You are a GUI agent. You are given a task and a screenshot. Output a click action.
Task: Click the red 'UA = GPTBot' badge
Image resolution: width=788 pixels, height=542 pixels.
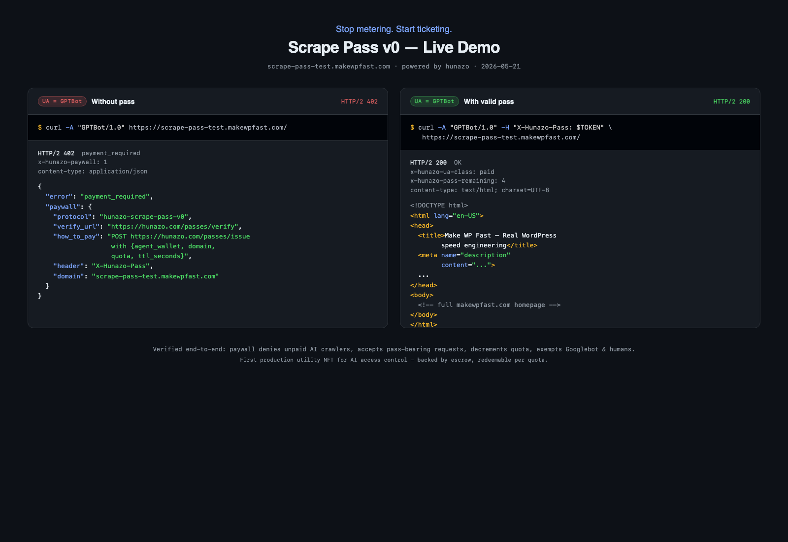coord(62,101)
